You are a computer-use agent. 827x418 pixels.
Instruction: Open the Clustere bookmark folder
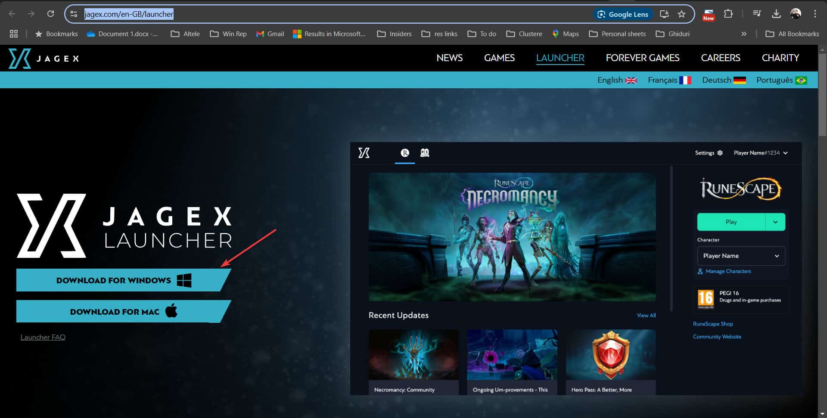click(x=524, y=34)
